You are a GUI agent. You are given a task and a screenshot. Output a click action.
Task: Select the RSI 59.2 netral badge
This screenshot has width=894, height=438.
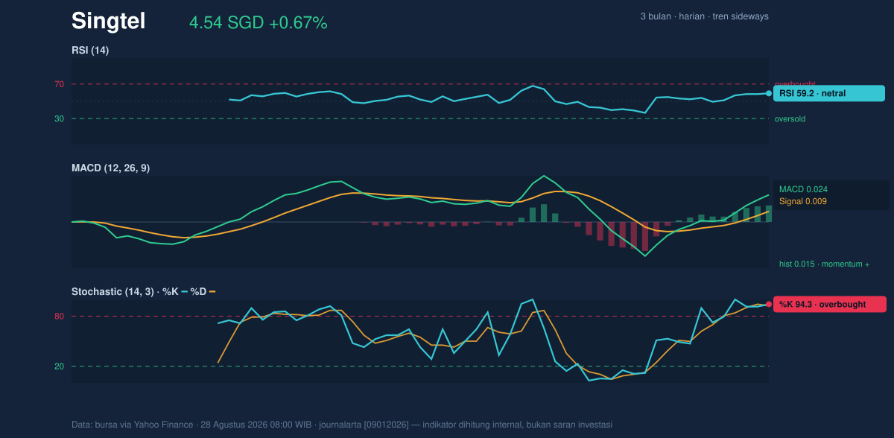click(829, 93)
